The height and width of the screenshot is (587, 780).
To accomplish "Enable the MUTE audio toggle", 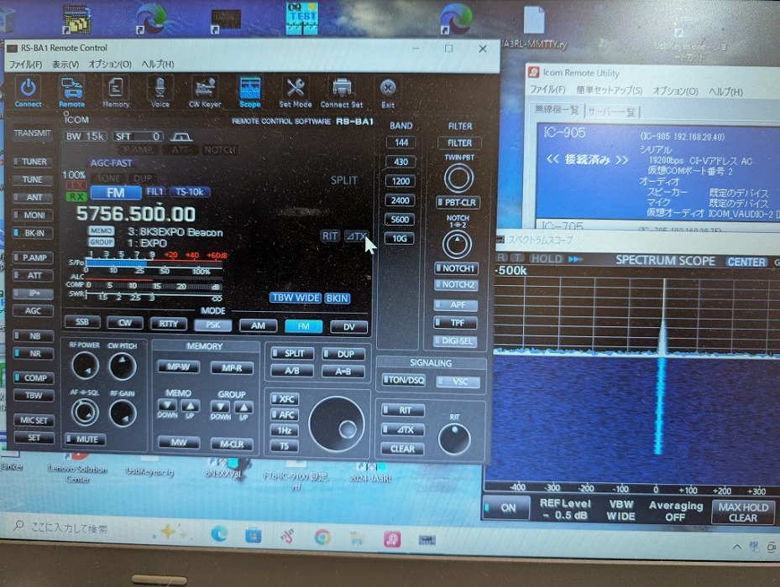I will click(85, 439).
